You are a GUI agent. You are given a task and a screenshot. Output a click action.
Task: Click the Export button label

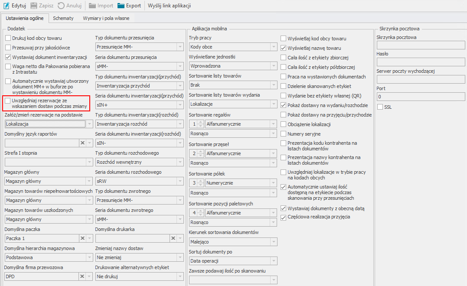click(134, 6)
